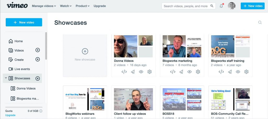The image size is (268, 119).
Task: Open the Blogworks marketing showcase title
Action: coord(177,61)
